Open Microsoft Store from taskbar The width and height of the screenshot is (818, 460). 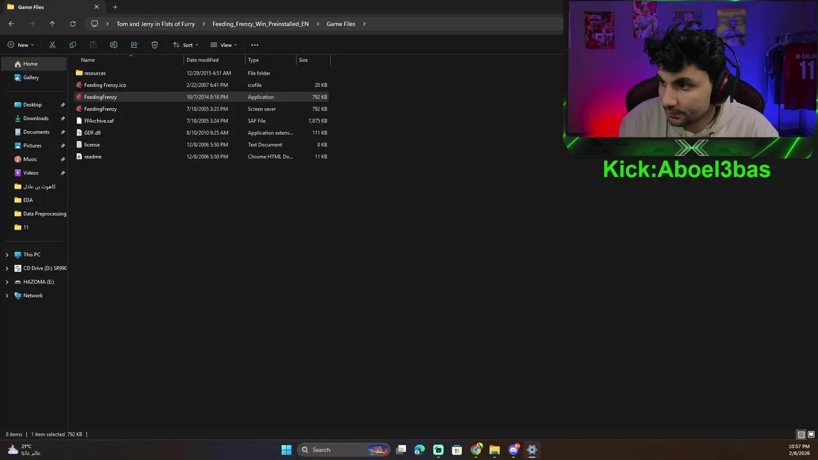[x=457, y=450]
